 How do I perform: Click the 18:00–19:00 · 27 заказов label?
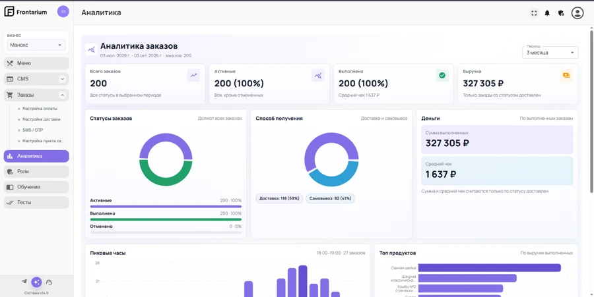[341, 253]
